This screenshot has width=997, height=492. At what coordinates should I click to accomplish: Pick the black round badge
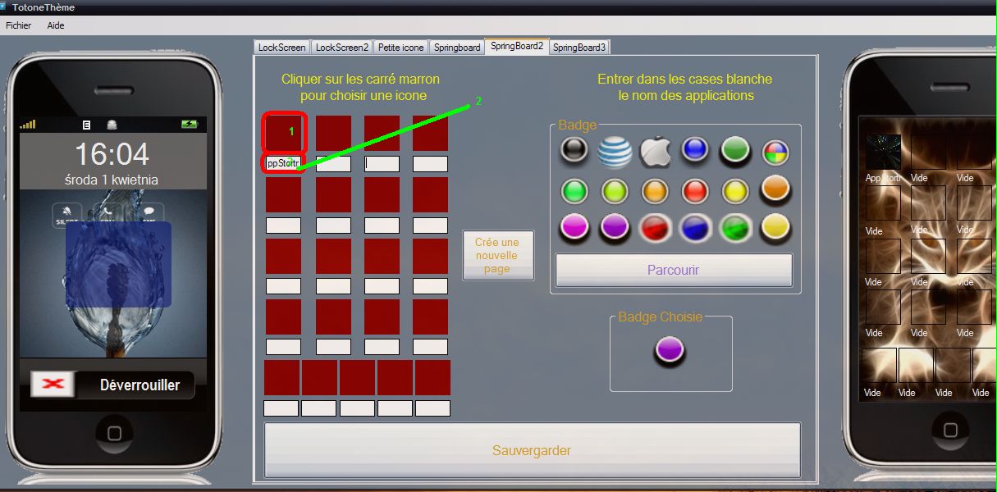tap(574, 150)
